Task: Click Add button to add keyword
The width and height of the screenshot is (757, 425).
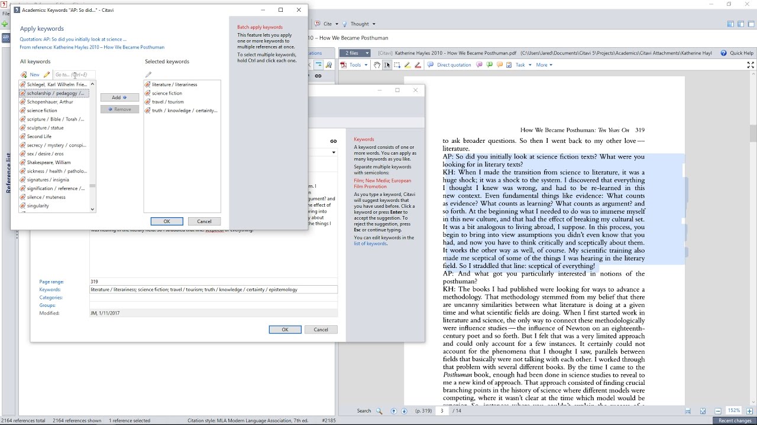Action: 120,97
